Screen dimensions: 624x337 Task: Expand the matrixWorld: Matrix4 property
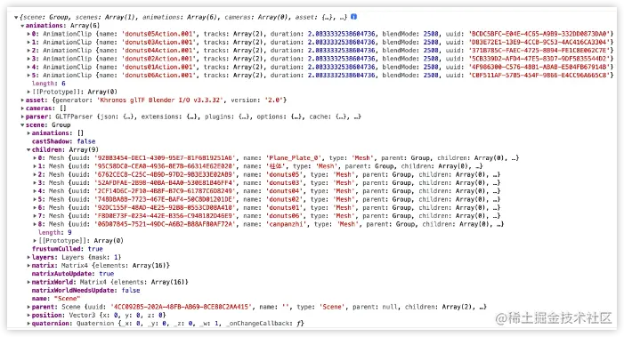(x=29, y=282)
